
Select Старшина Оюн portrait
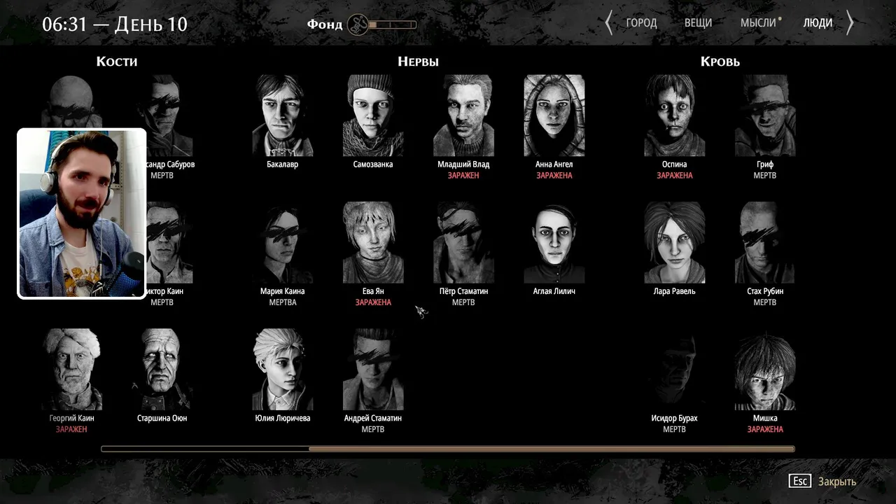pos(162,369)
